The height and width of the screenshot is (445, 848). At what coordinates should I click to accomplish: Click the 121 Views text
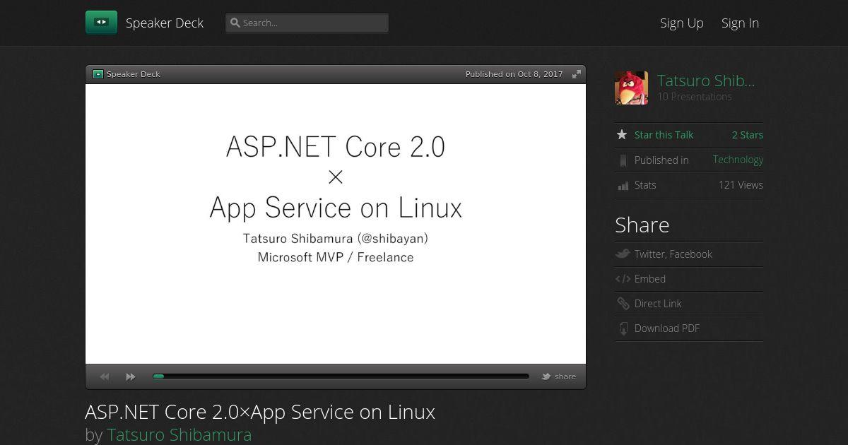coord(741,185)
